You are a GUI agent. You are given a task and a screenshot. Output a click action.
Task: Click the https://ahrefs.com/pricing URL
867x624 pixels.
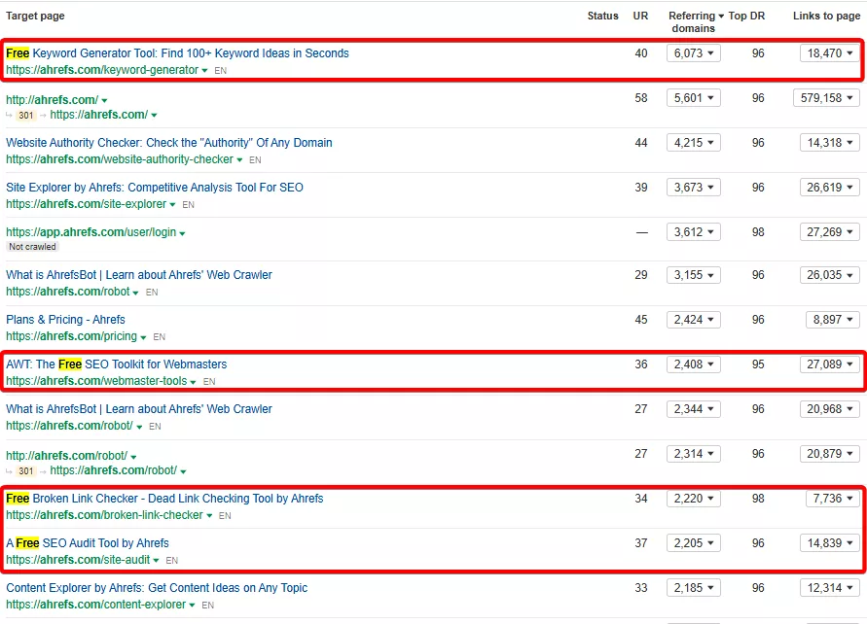(71, 336)
